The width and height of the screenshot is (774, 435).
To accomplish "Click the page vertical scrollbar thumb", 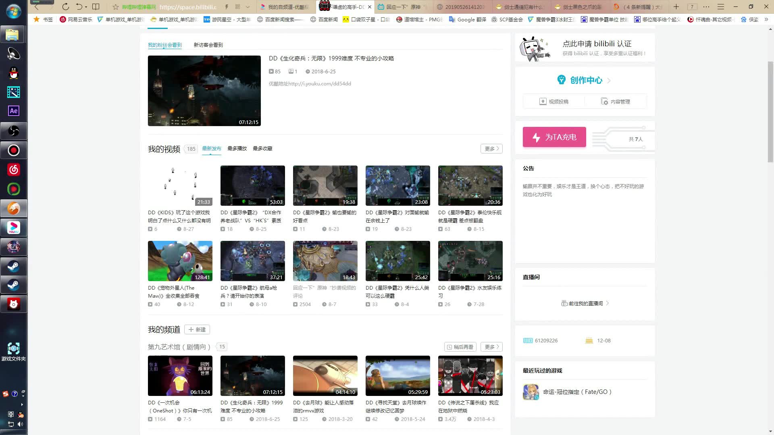I will [770, 112].
